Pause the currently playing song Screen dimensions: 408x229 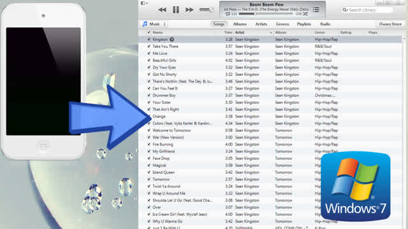[x=176, y=10]
